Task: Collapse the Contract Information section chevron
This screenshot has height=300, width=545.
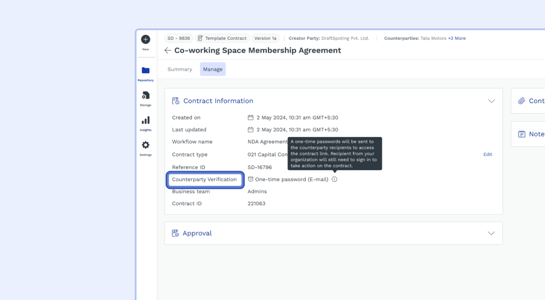Action: (491, 101)
